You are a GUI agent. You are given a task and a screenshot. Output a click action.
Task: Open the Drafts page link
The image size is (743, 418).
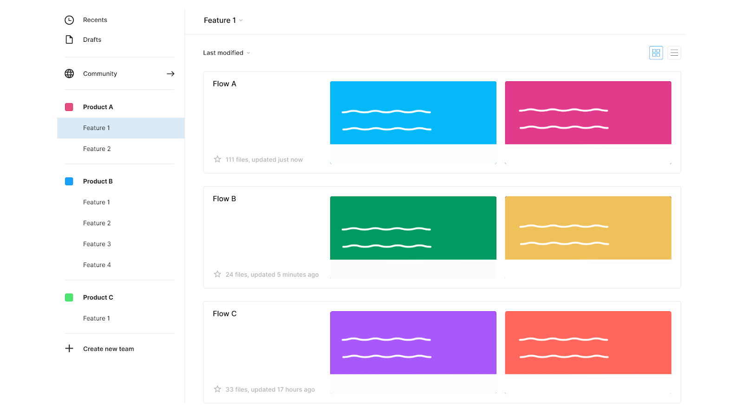pyautogui.click(x=92, y=39)
